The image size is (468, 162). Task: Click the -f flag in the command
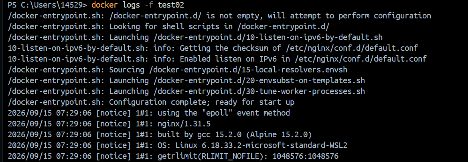click(x=149, y=5)
